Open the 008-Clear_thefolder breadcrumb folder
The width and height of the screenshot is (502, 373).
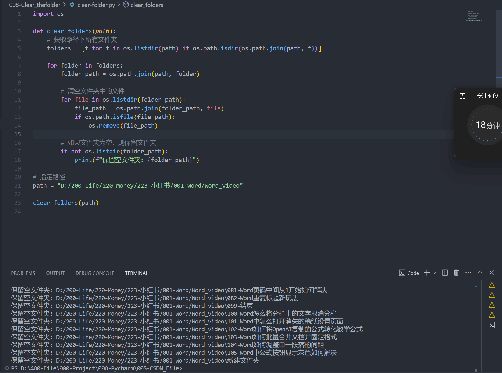(35, 5)
